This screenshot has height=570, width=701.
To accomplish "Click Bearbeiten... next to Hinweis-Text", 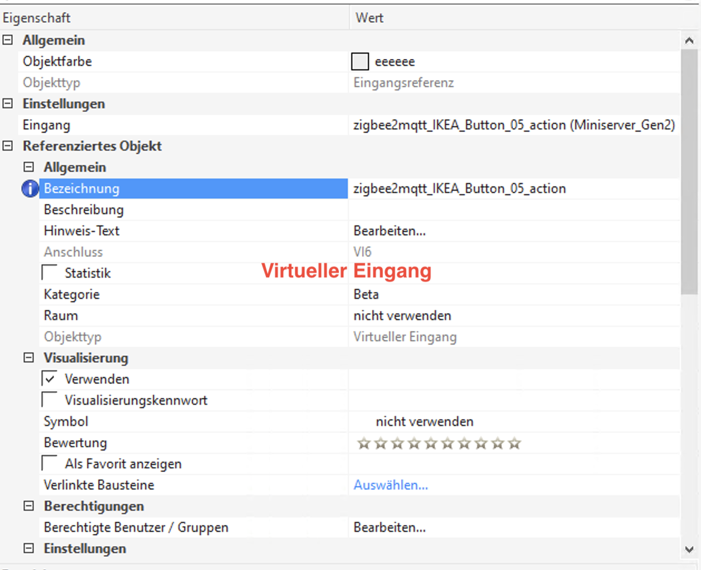I will point(390,231).
